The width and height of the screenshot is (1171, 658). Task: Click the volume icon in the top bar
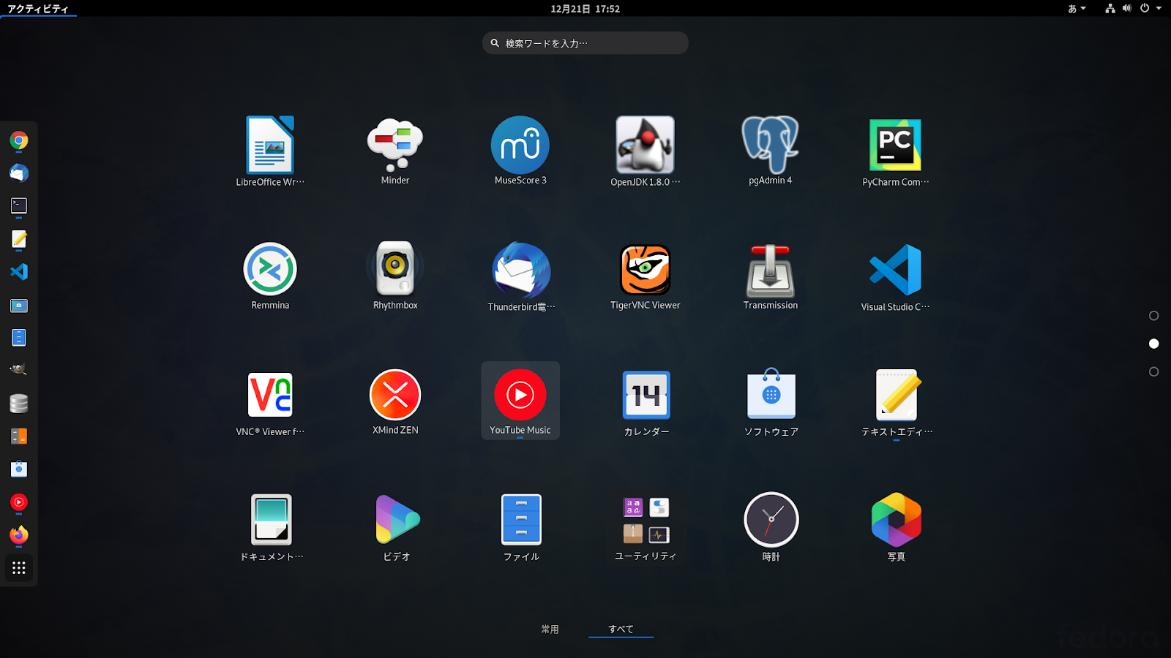1127,9
